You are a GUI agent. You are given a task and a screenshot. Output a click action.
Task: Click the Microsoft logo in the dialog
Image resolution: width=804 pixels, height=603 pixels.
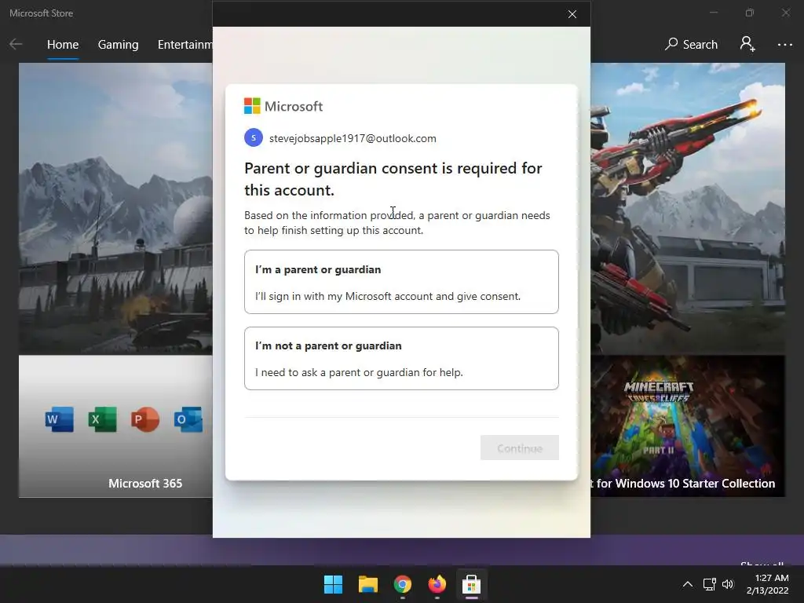(x=283, y=106)
